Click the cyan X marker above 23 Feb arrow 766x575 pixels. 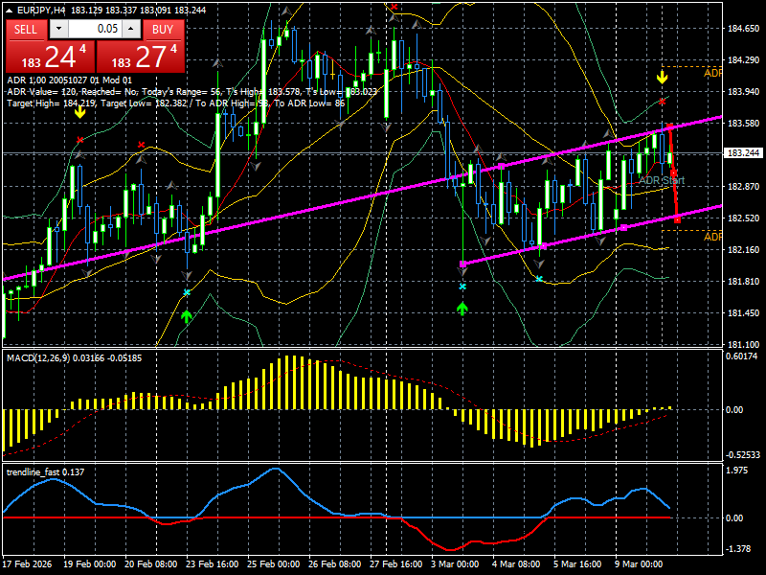[187, 293]
